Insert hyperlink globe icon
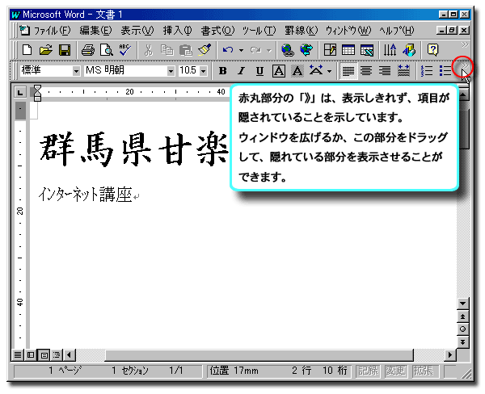Image resolution: width=485 pixels, height=394 pixels. [288, 50]
